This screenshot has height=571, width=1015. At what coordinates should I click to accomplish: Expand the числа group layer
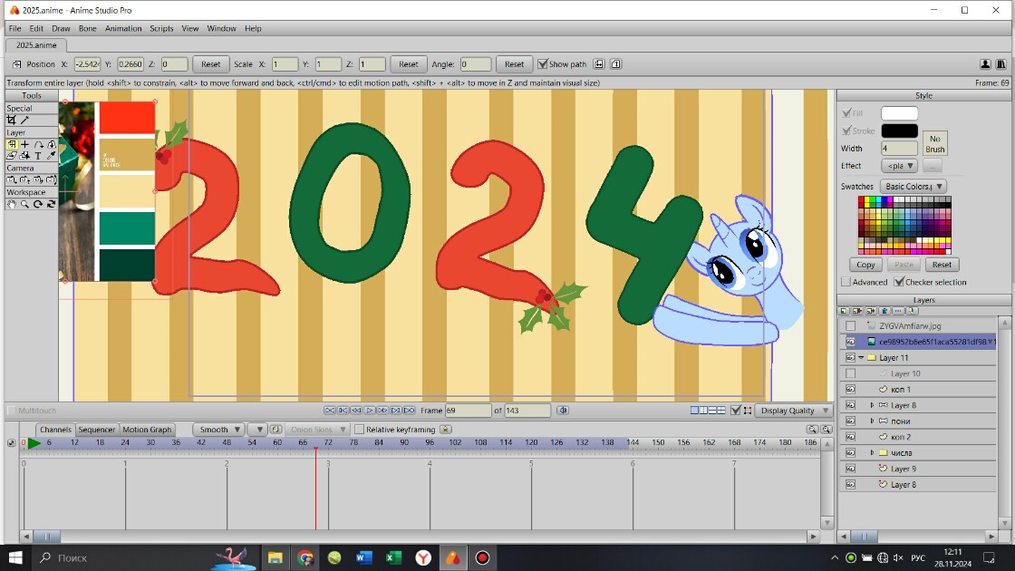(872, 452)
